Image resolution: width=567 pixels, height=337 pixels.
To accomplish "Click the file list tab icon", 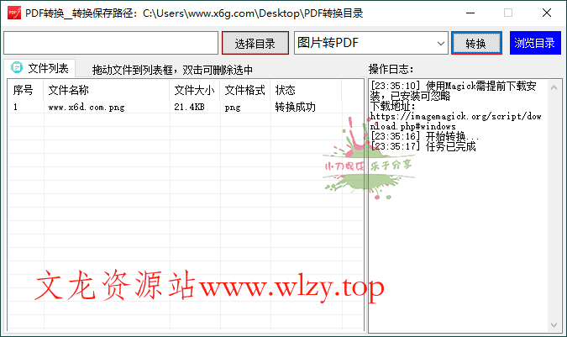I will [17, 67].
